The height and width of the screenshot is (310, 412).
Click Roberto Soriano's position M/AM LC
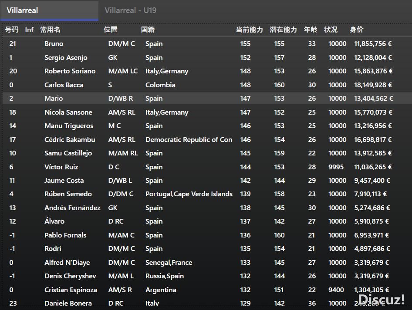coord(123,71)
